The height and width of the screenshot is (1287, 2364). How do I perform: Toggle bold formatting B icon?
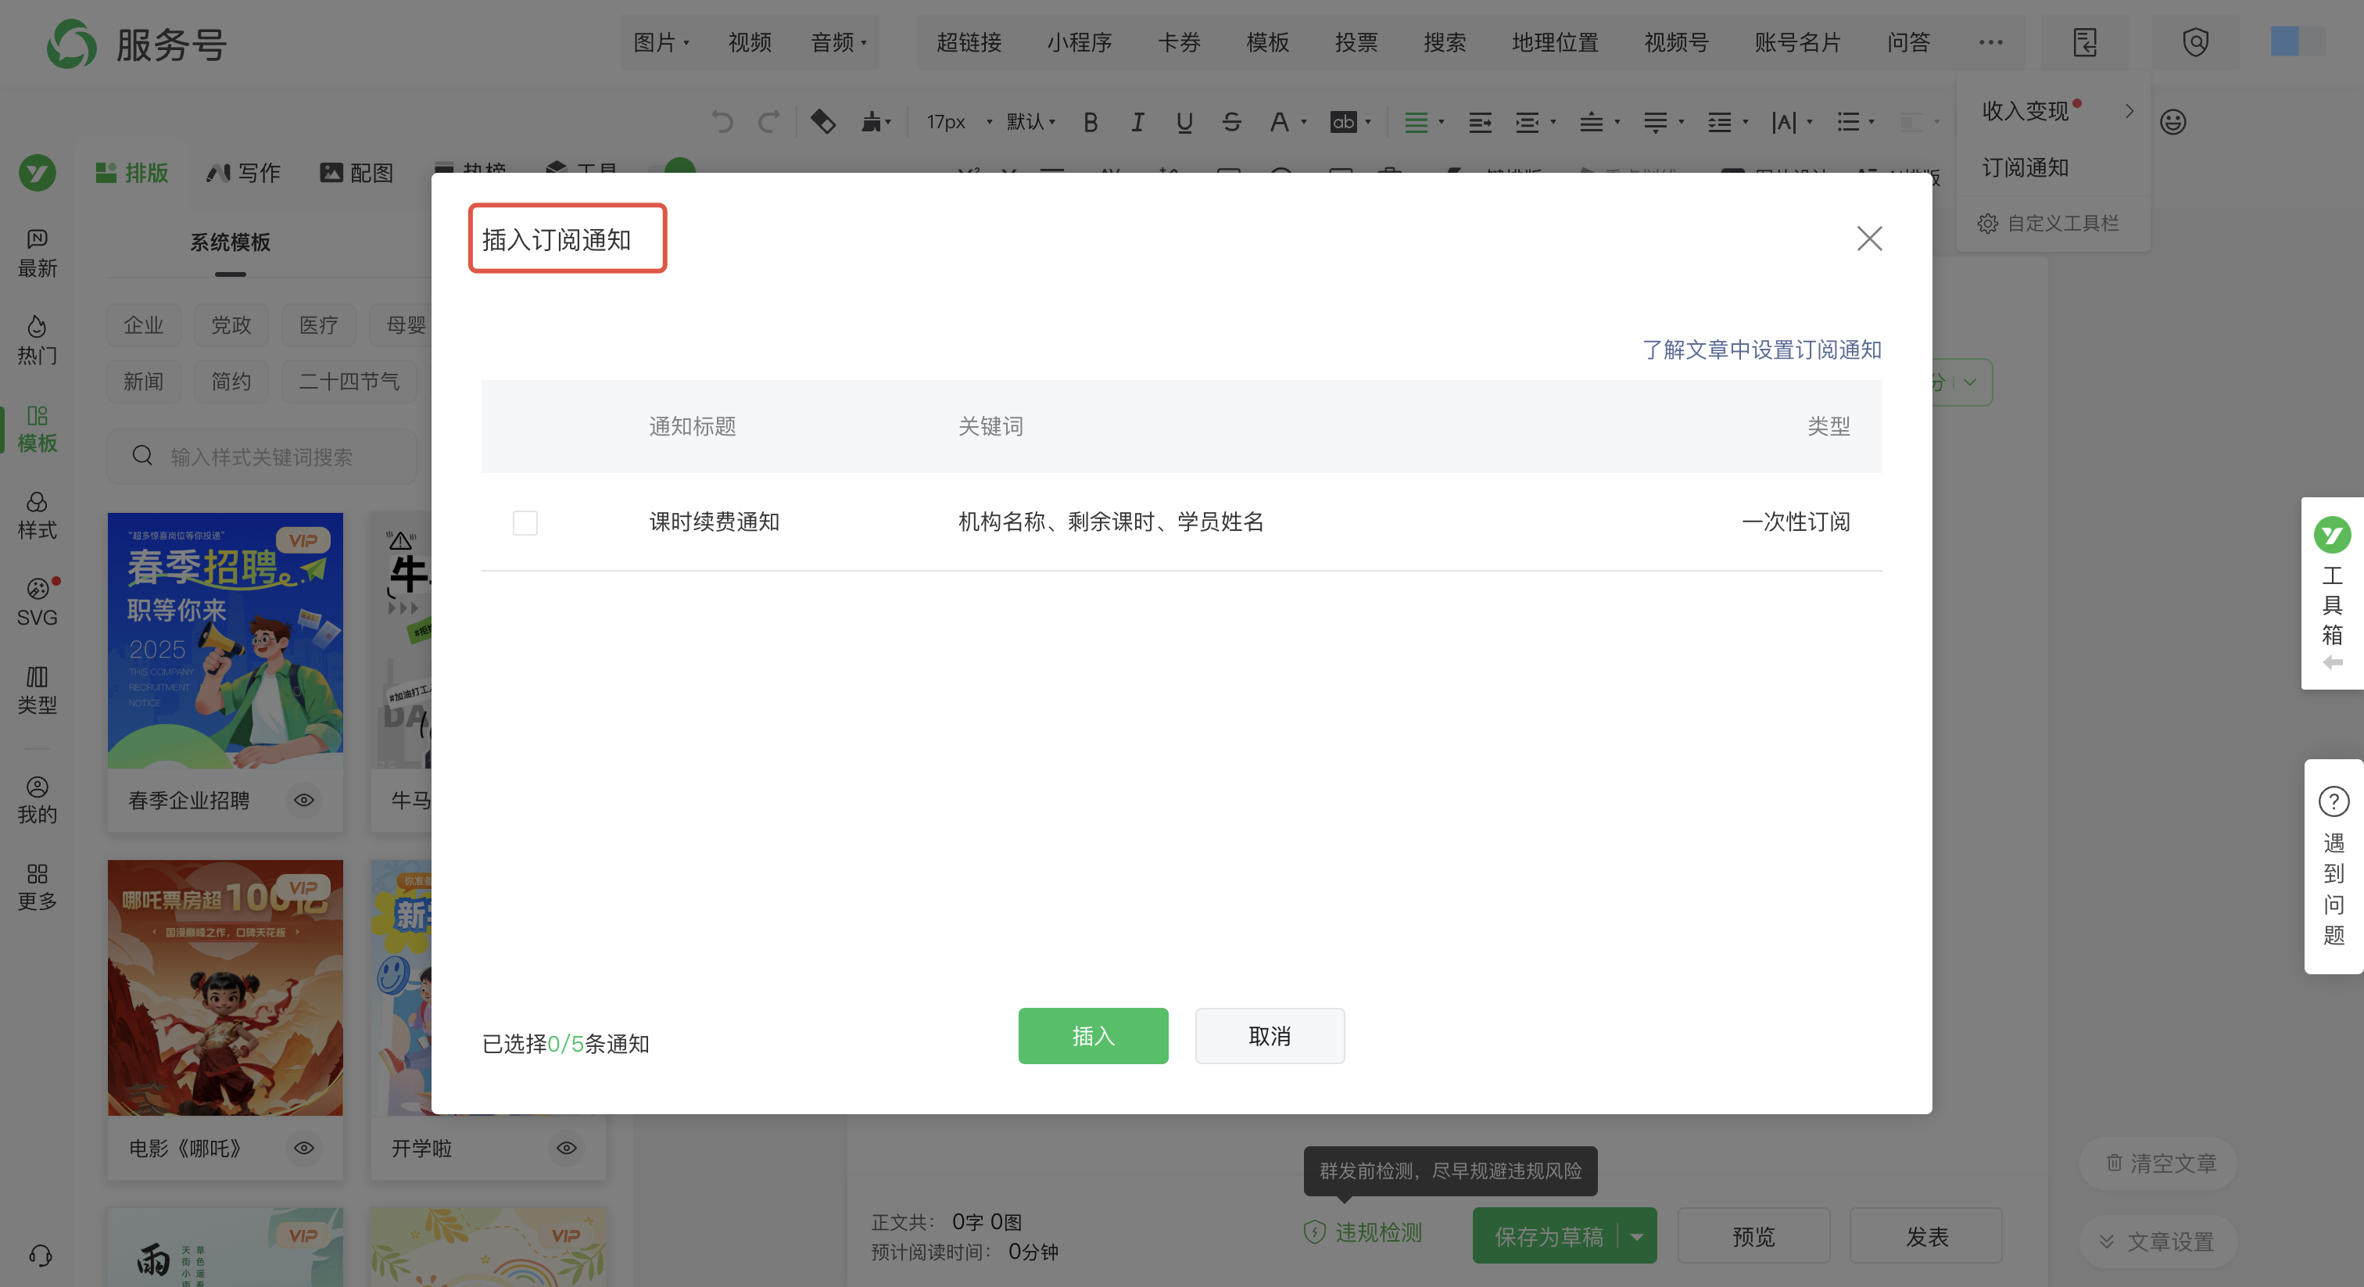(1091, 122)
